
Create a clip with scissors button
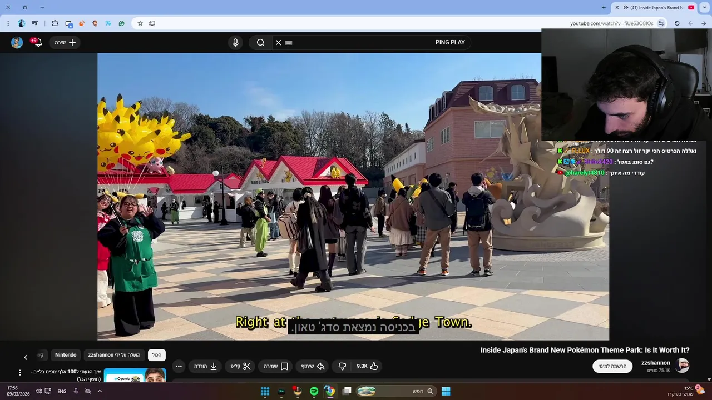pos(240,366)
